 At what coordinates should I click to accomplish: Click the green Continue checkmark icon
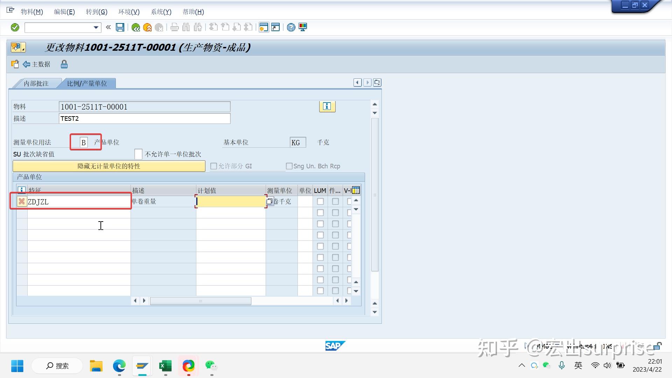(x=15, y=27)
